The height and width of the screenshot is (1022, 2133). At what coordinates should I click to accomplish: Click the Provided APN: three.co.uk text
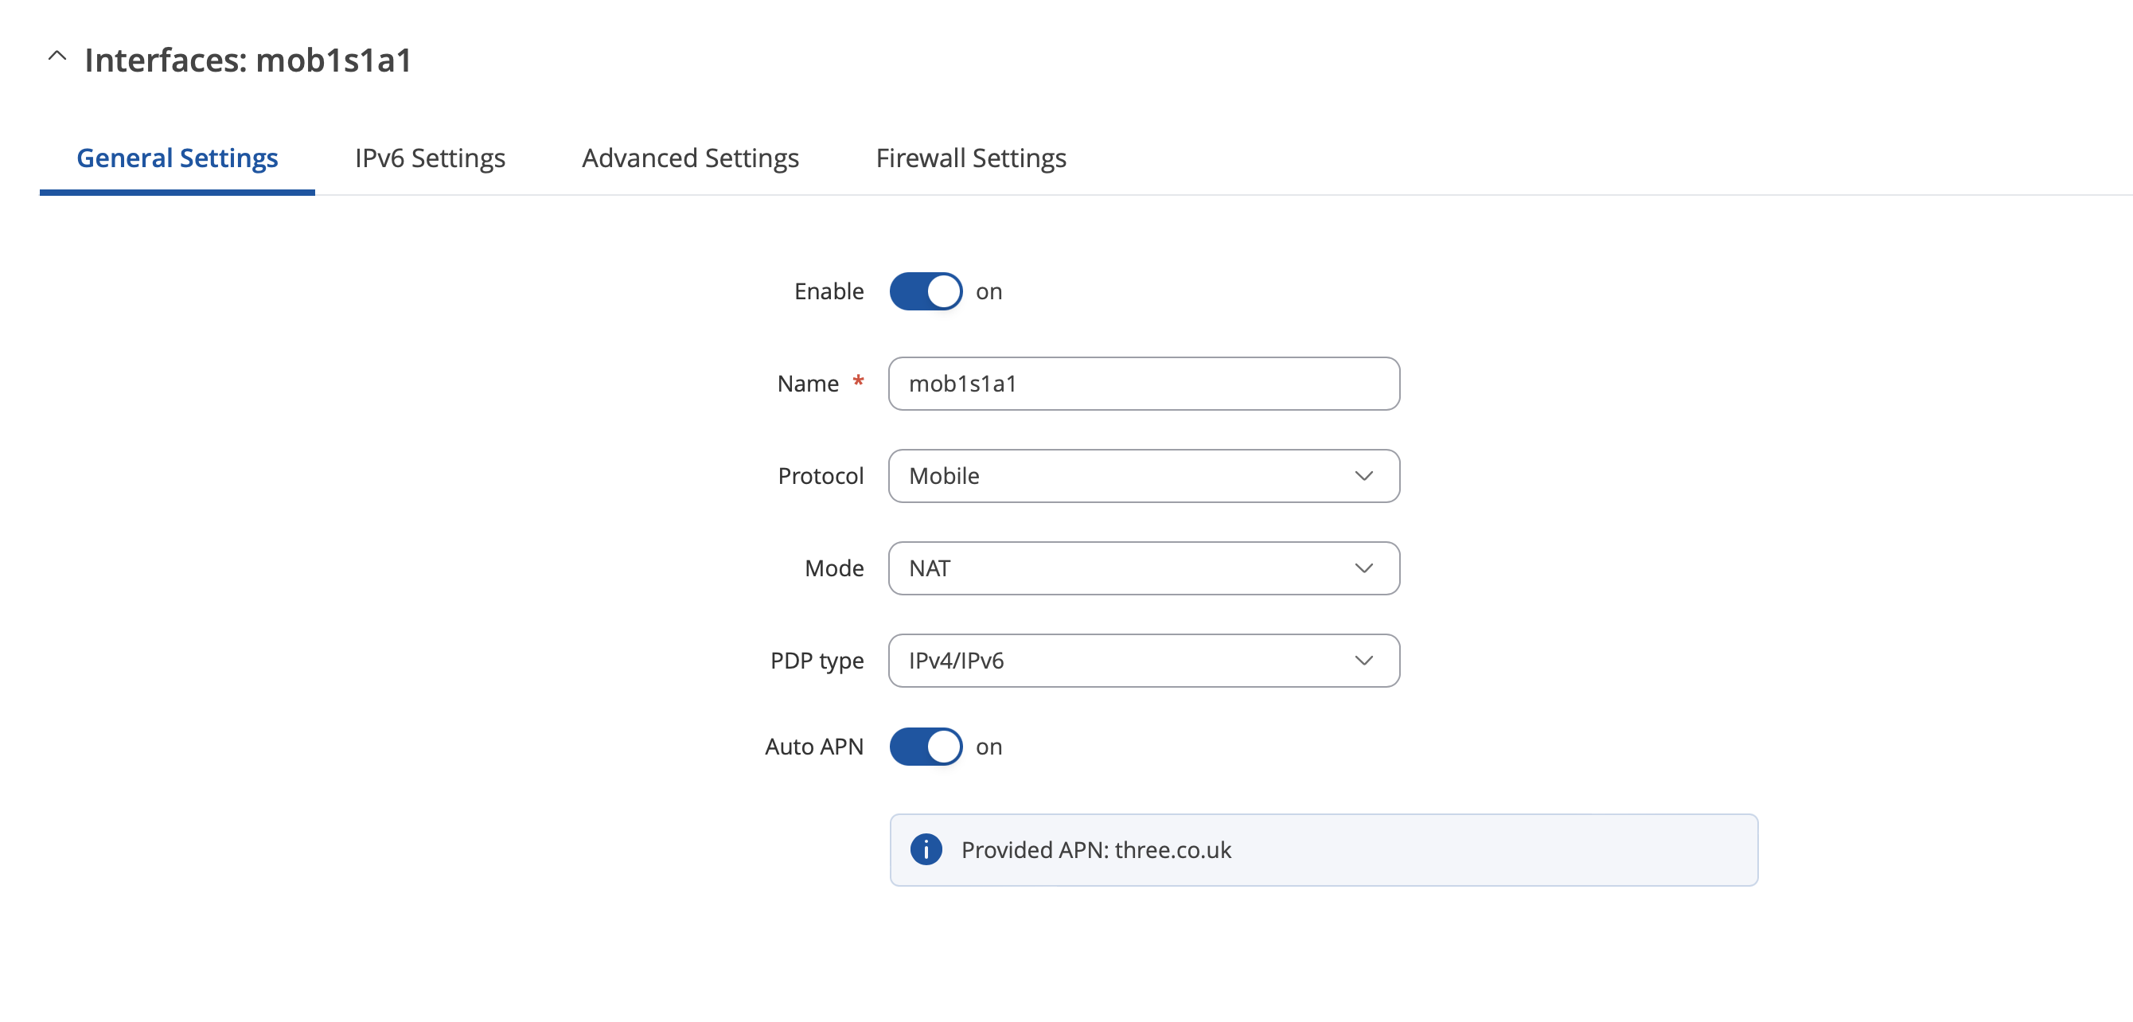click(1095, 849)
